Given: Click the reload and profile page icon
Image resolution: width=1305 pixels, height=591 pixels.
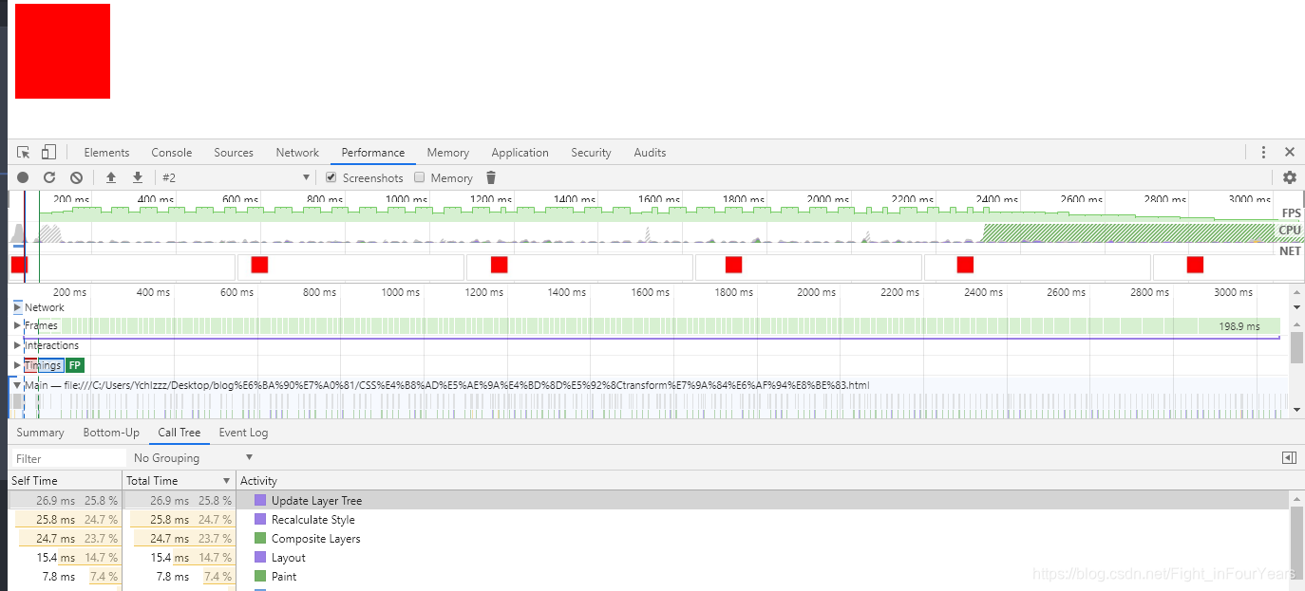Looking at the screenshot, I should (49, 177).
